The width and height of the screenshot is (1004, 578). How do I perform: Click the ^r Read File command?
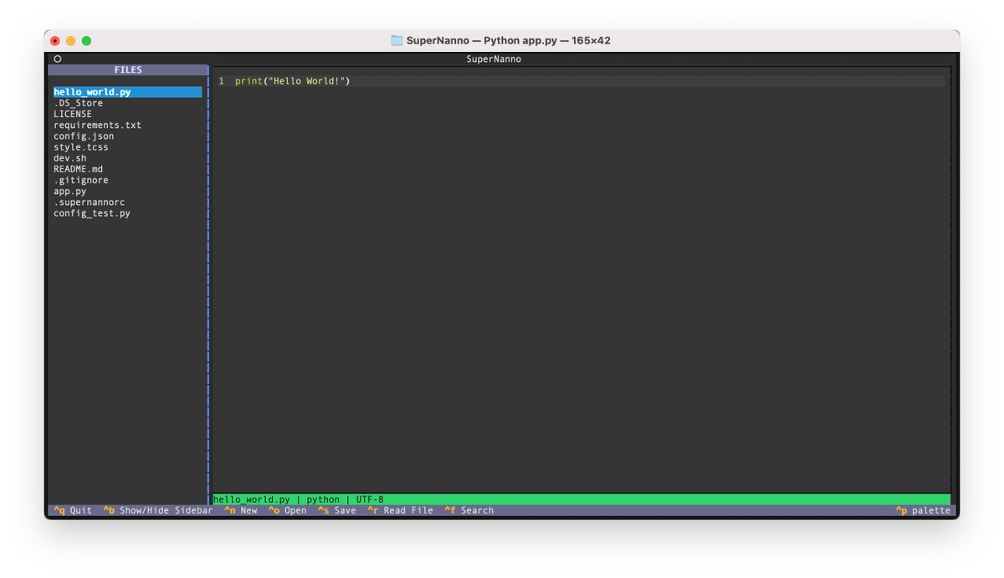401,510
